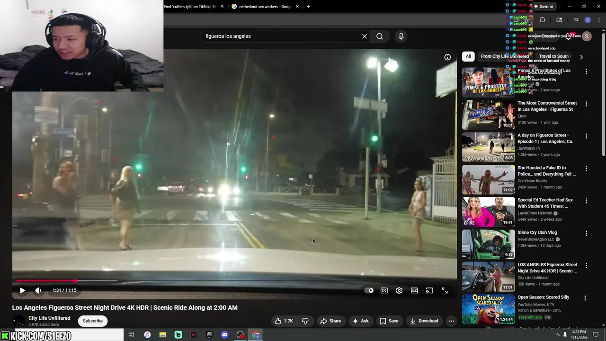Open menu for 'Pimps & Prostitutes' video
The height and width of the screenshot is (341, 606).
coord(586,72)
